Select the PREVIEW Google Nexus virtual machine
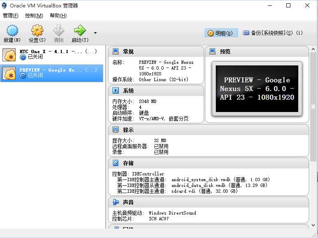This screenshot has height=238, width=318. pyautogui.click(x=52, y=73)
